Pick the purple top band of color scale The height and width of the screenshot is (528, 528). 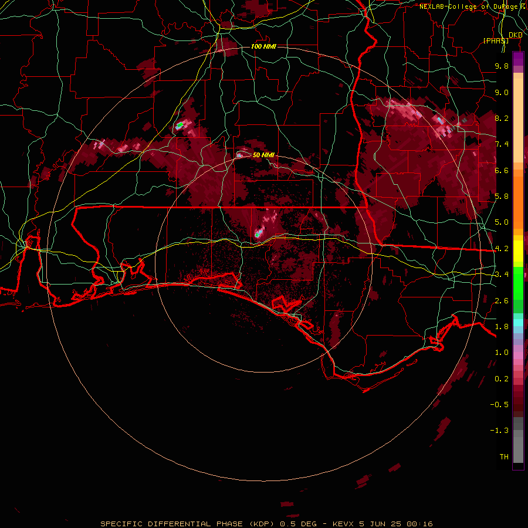[x=518, y=59]
